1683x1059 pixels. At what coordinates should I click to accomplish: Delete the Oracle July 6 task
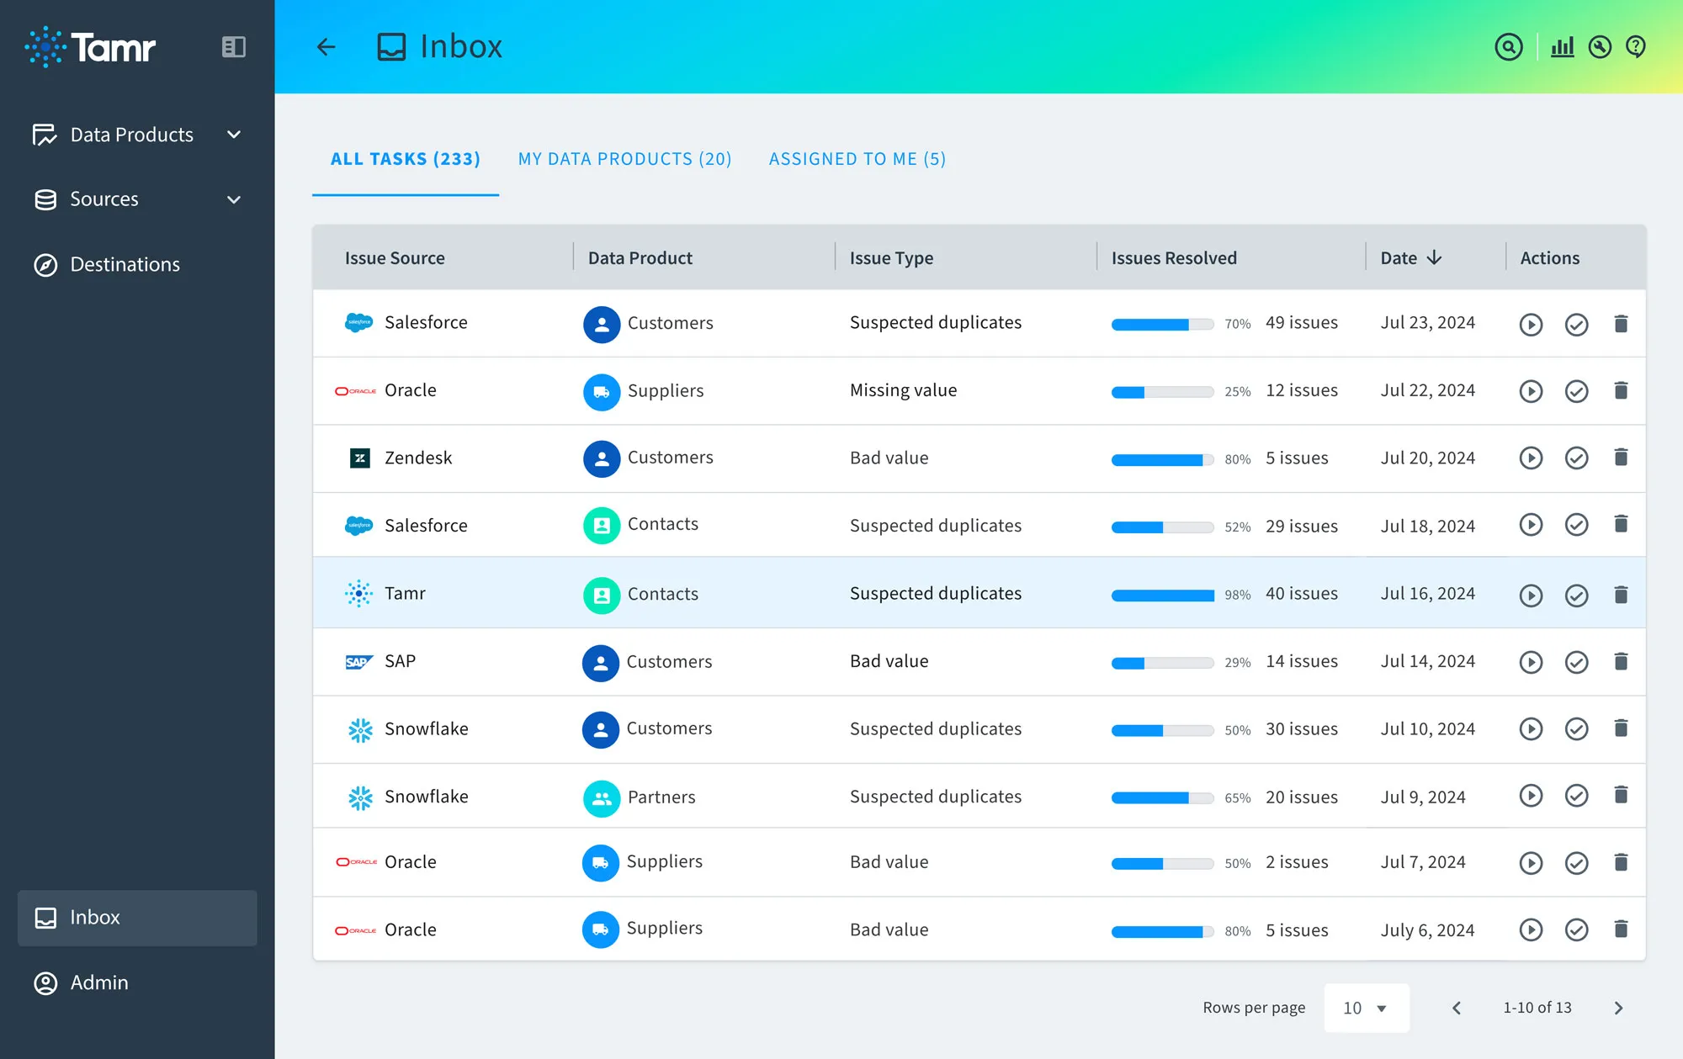pyautogui.click(x=1621, y=929)
